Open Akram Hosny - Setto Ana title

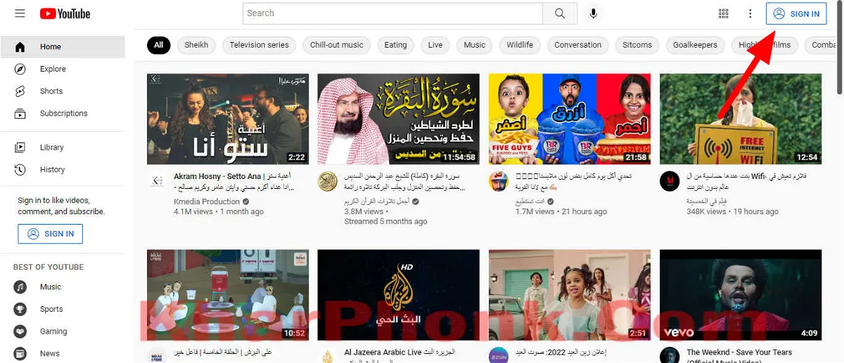(233, 182)
